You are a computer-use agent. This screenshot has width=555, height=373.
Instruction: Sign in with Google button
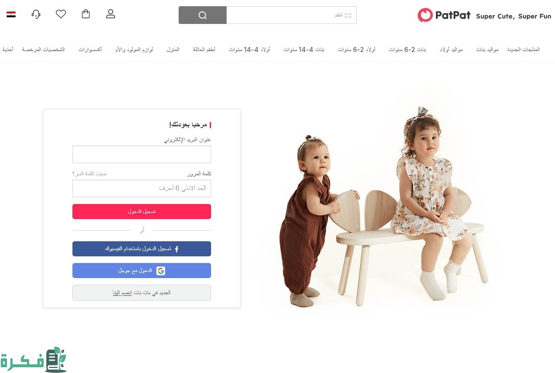pos(142,271)
